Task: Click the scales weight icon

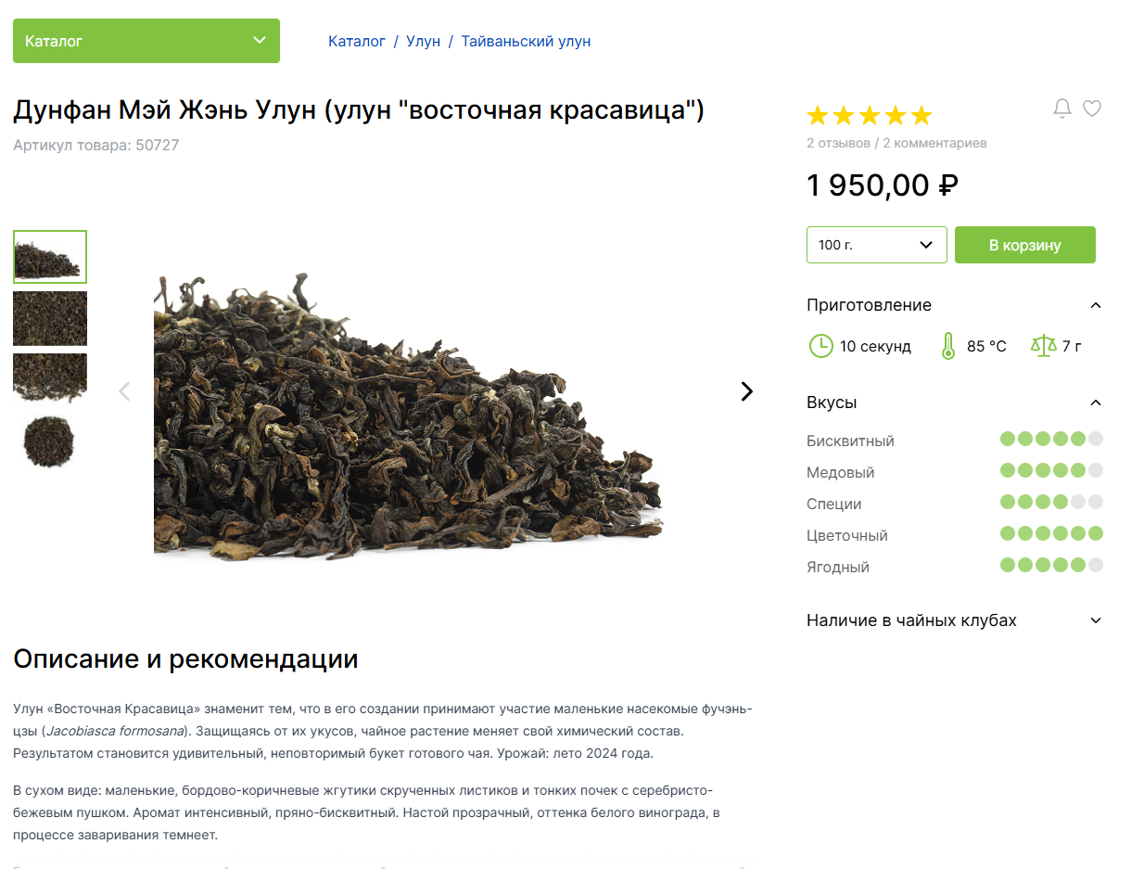Action: pyautogui.click(x=1044, y=346)
